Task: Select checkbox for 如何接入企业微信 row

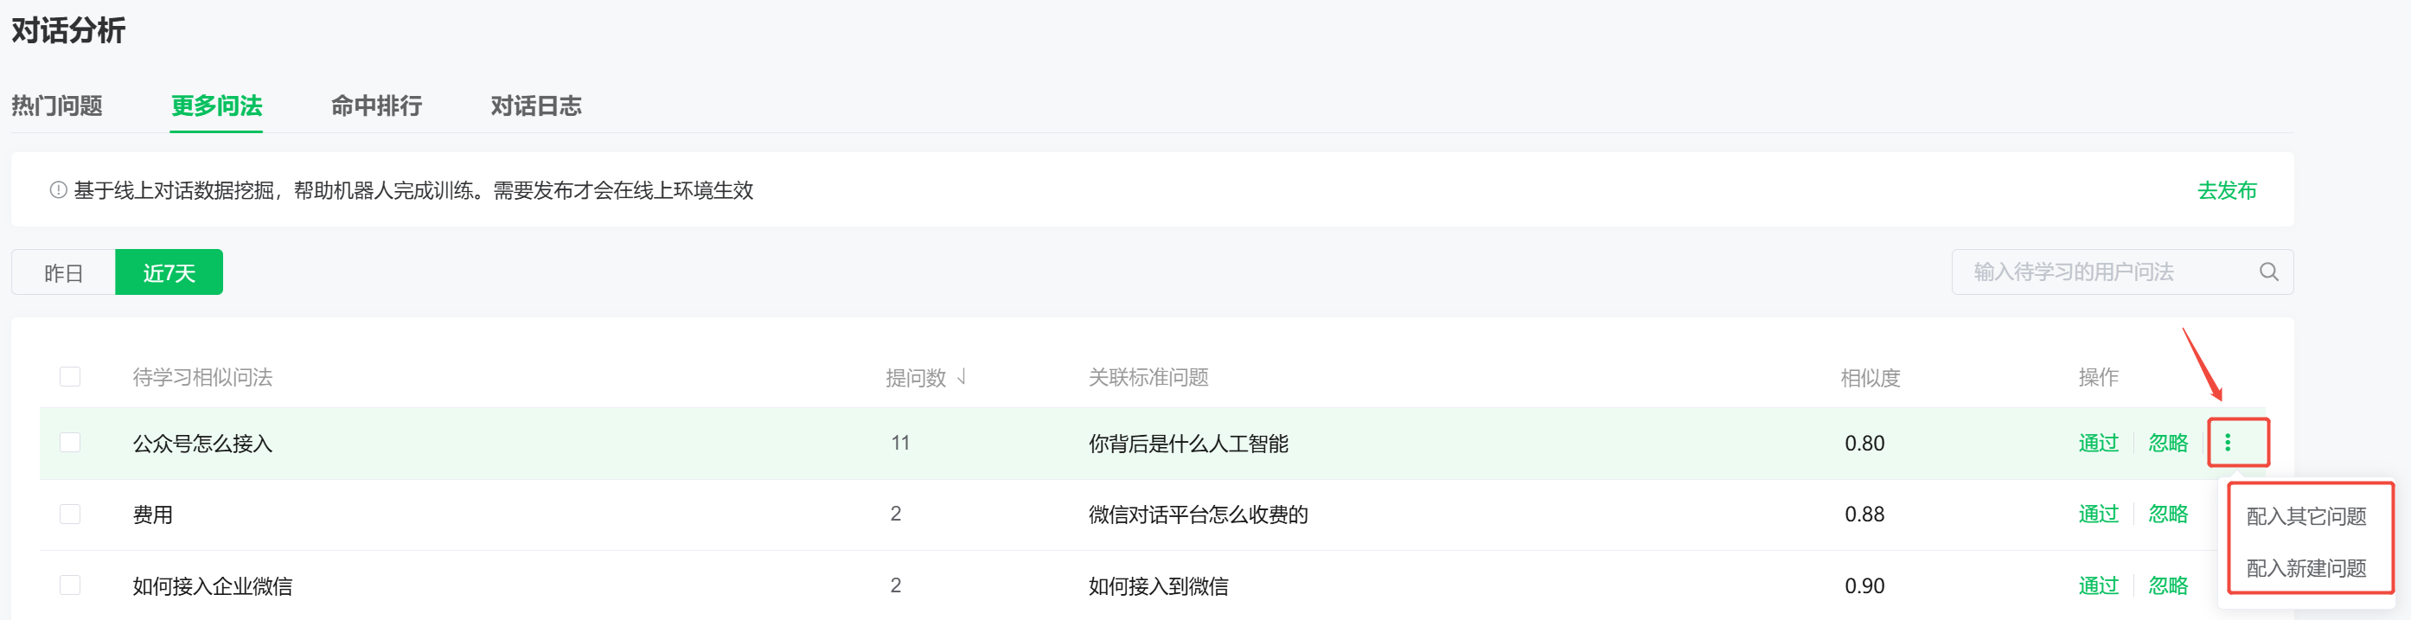Action: (x=70, y=585)
